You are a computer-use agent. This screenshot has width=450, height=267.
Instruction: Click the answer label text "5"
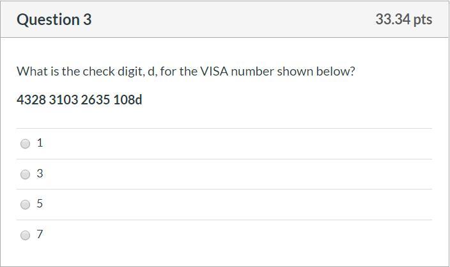(x=40, y=204)
